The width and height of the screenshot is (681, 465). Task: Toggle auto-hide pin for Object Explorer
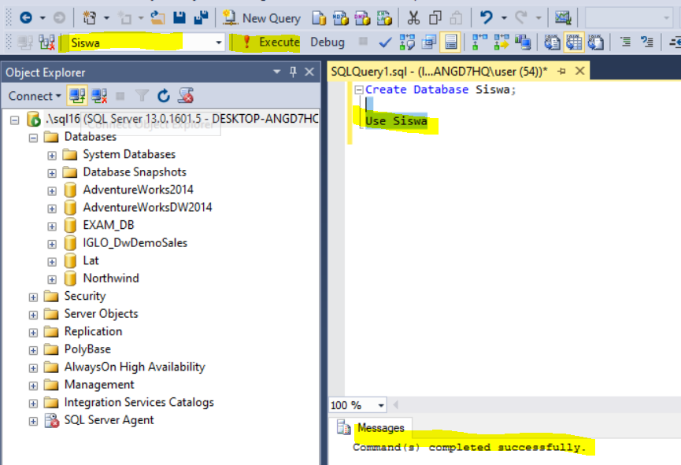pos(293,72)
